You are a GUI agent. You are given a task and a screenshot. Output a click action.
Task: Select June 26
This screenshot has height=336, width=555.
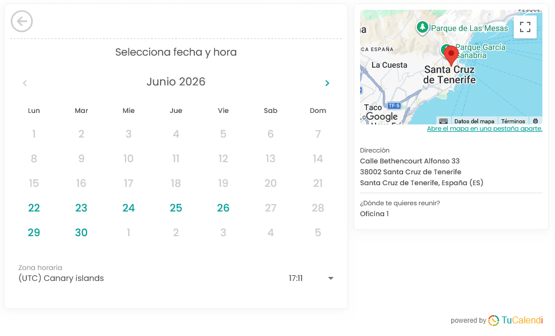(224, 208)
